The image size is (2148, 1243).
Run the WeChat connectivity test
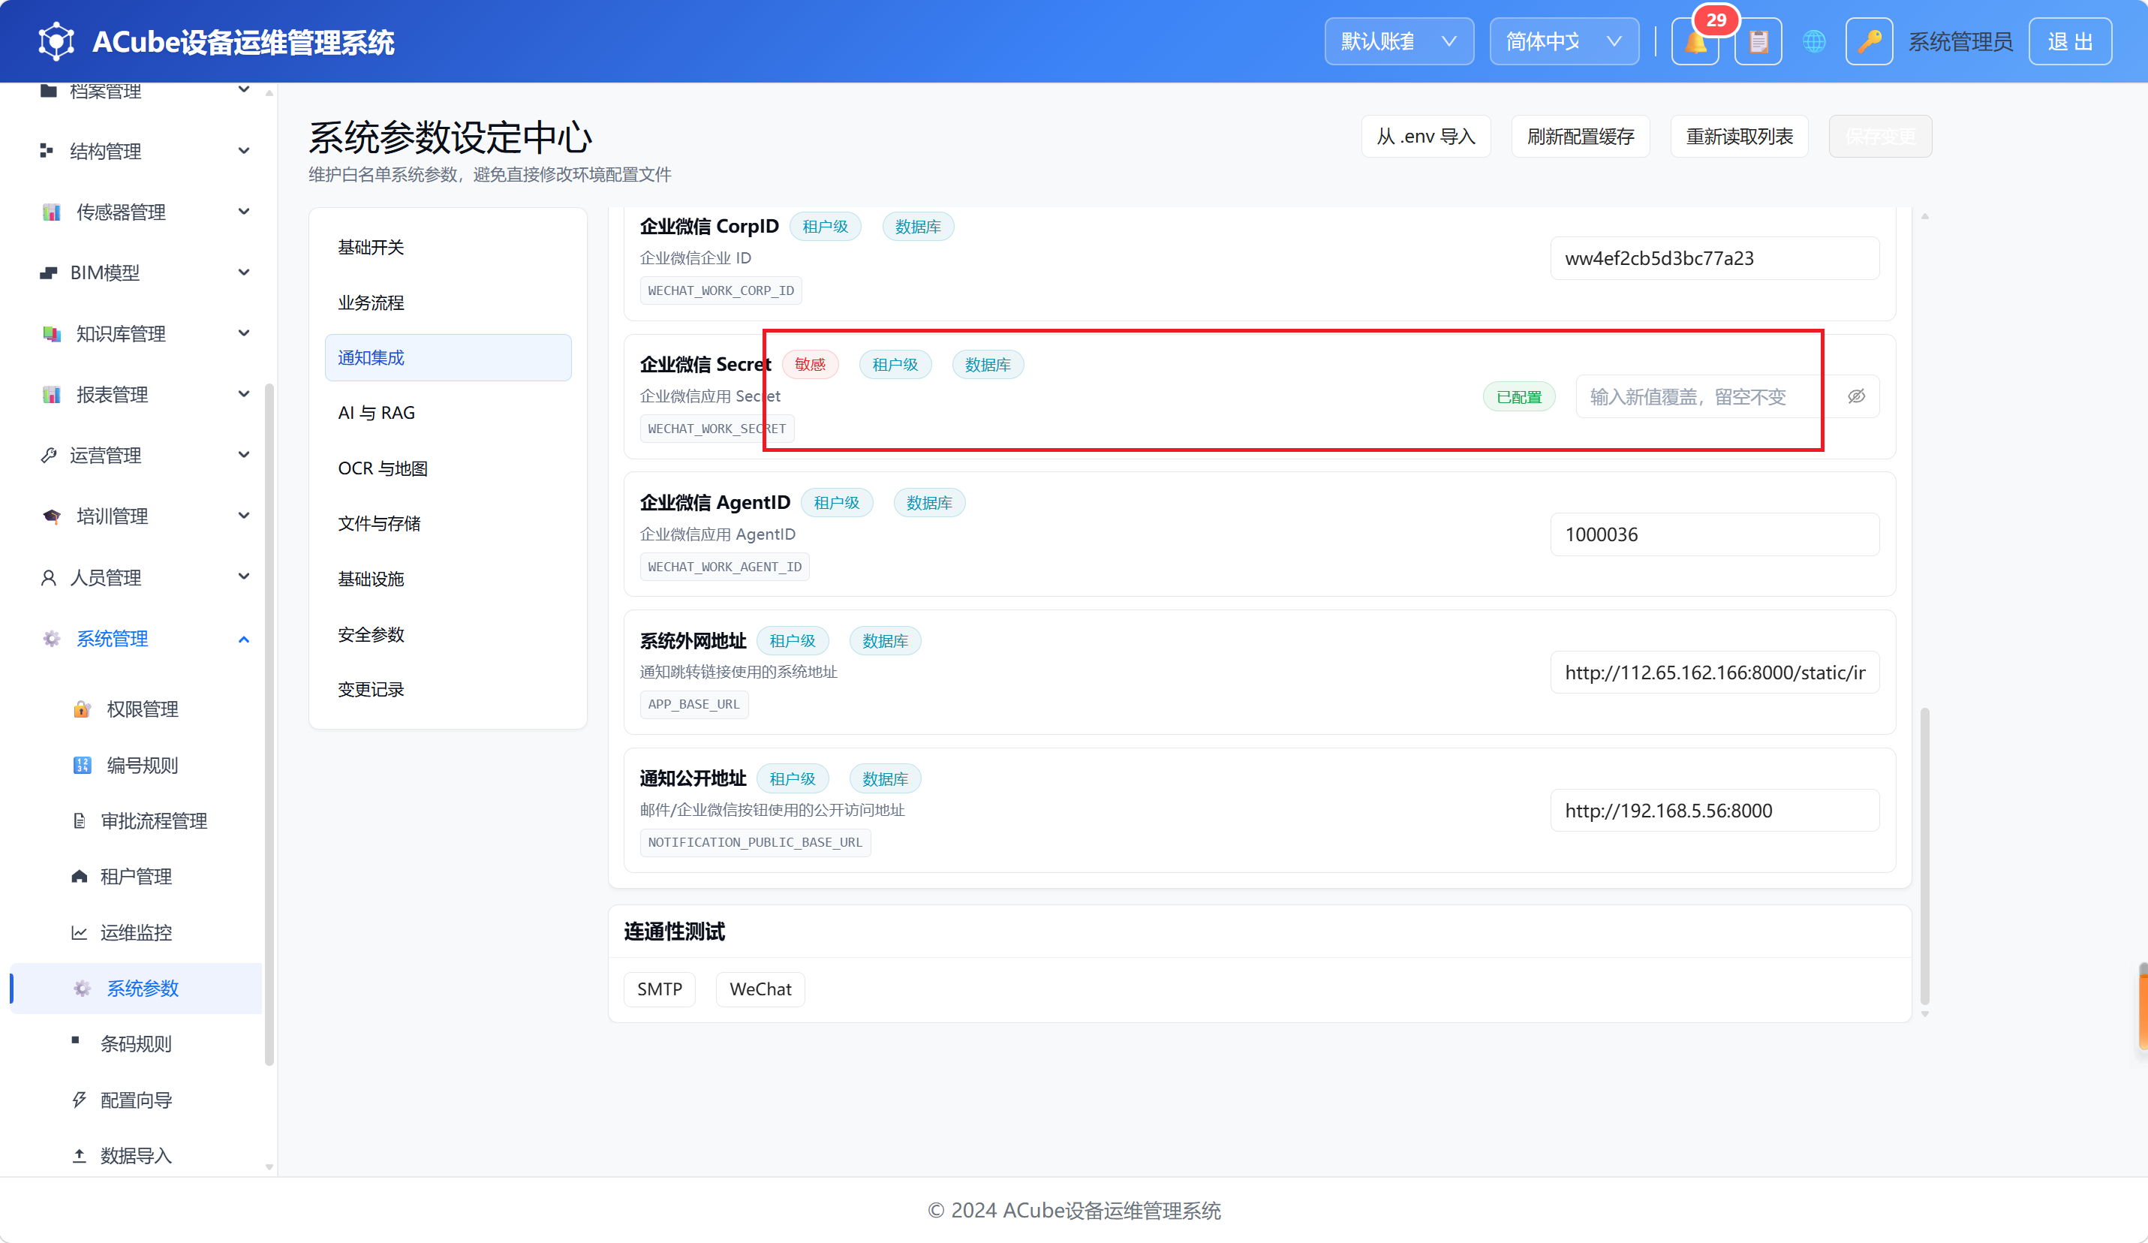pyautogui.click(x=760, y=989)
